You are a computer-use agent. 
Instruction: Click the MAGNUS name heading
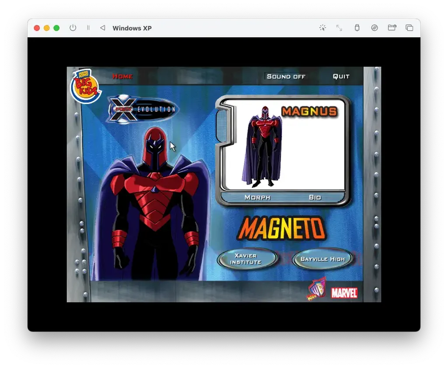pyautogui.click(x=309, y=111)
